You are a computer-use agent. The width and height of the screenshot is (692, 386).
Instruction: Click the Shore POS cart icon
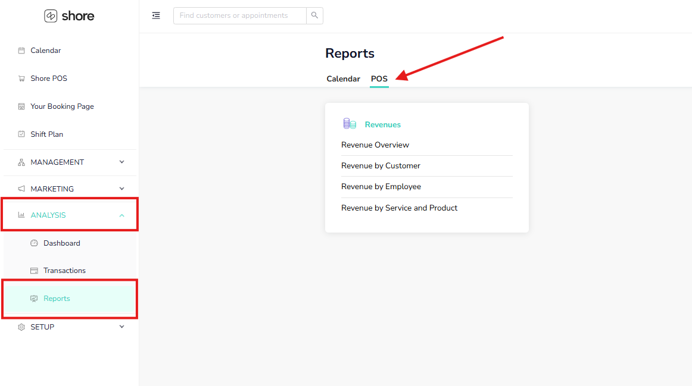coord(21,79)
